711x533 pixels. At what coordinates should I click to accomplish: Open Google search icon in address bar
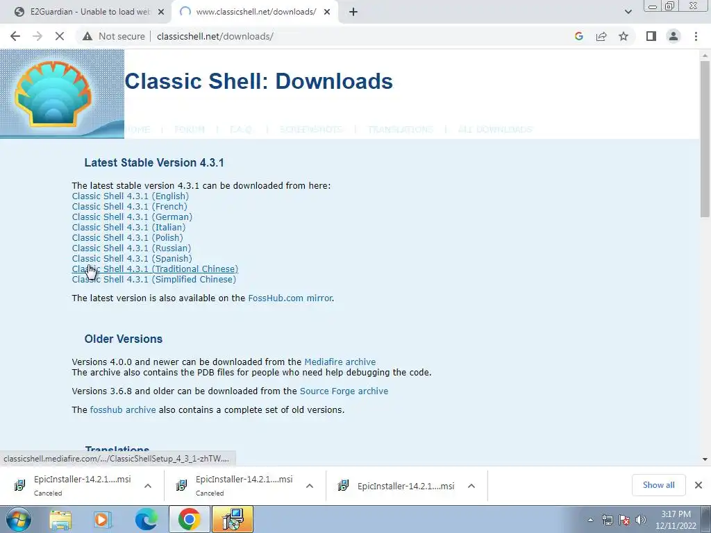coord(578,36)
